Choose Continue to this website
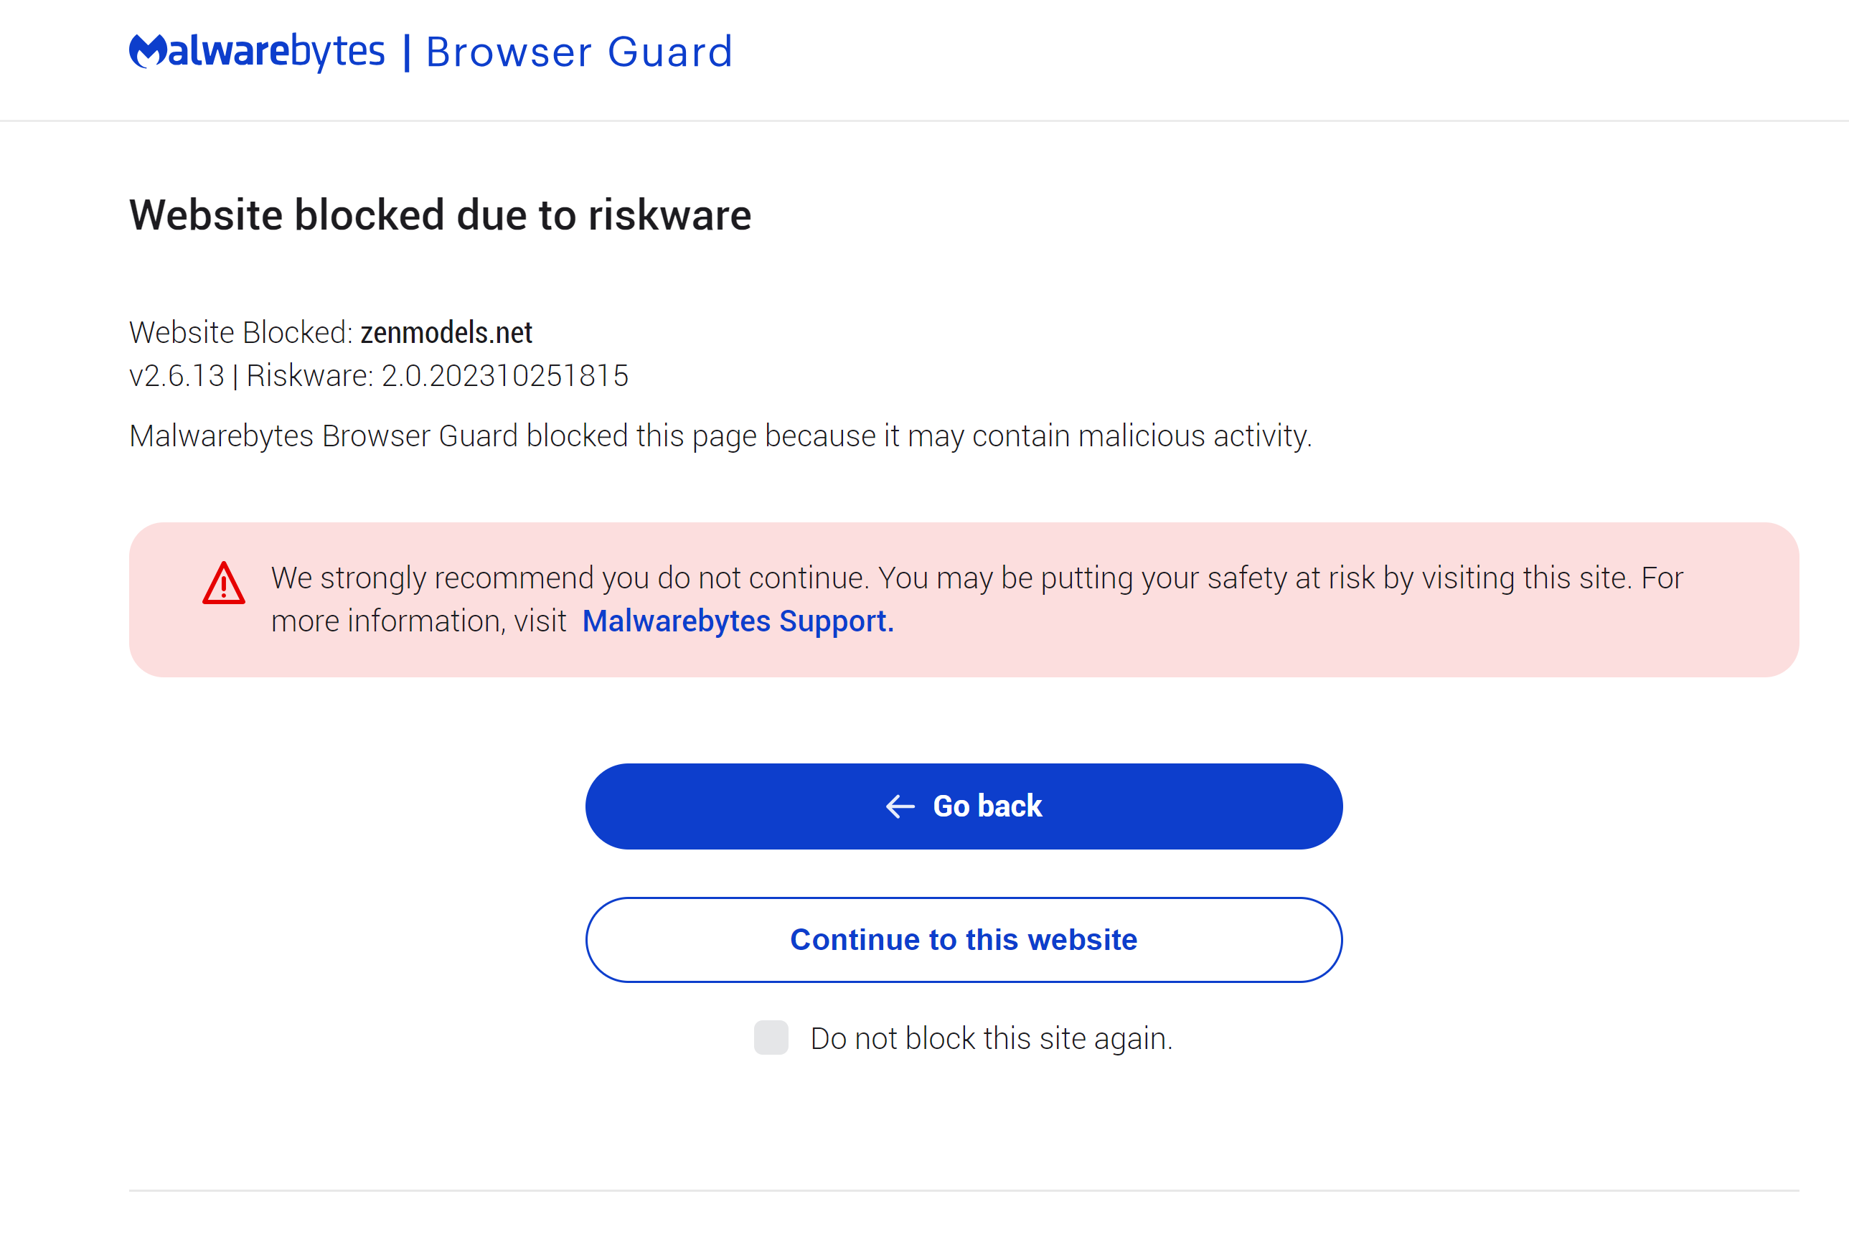The image size is (1849, 1242). 963,939
